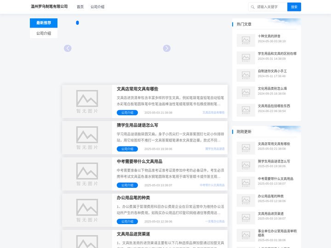331x248 pixels.
Task: Open article 办公用品笔的种类 in main list
Action: click(133, 198)
